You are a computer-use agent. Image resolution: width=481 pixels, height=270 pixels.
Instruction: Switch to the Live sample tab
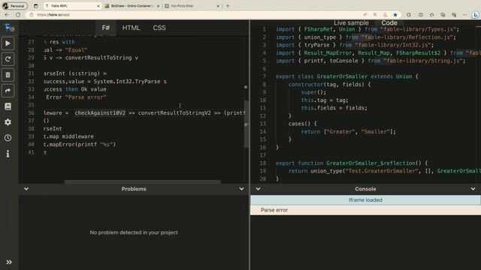(x=351, y=23)
